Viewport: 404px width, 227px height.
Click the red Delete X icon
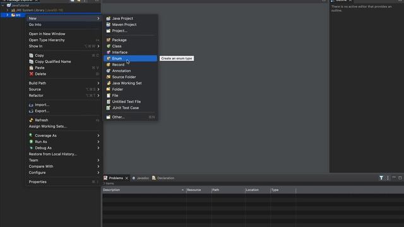[x=31, y=74]
